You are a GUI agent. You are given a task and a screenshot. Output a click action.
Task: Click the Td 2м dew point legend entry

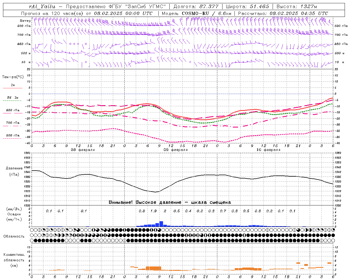[x=13, y=98]
